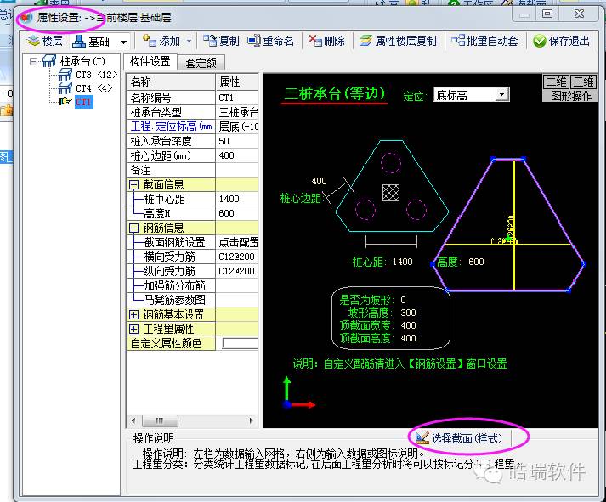
Task: Collapse the 钢筋信息 group
Action: coord(133,228)
